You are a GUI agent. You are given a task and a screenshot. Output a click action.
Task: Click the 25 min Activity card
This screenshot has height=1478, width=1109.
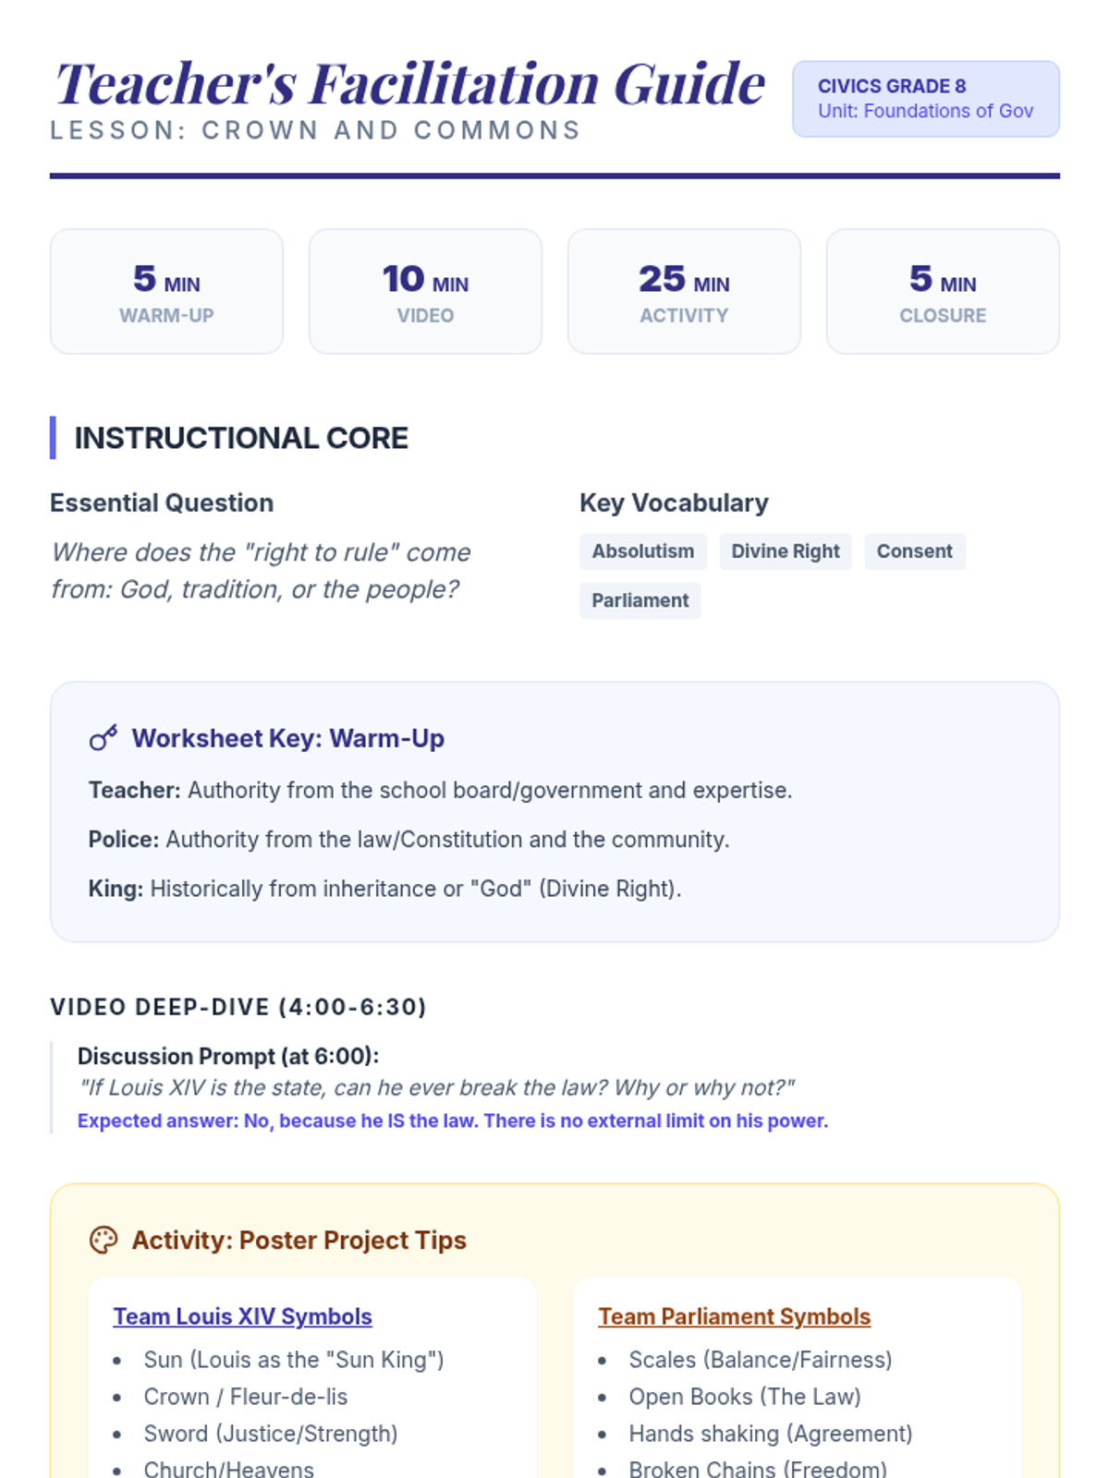tap(684, 292)
